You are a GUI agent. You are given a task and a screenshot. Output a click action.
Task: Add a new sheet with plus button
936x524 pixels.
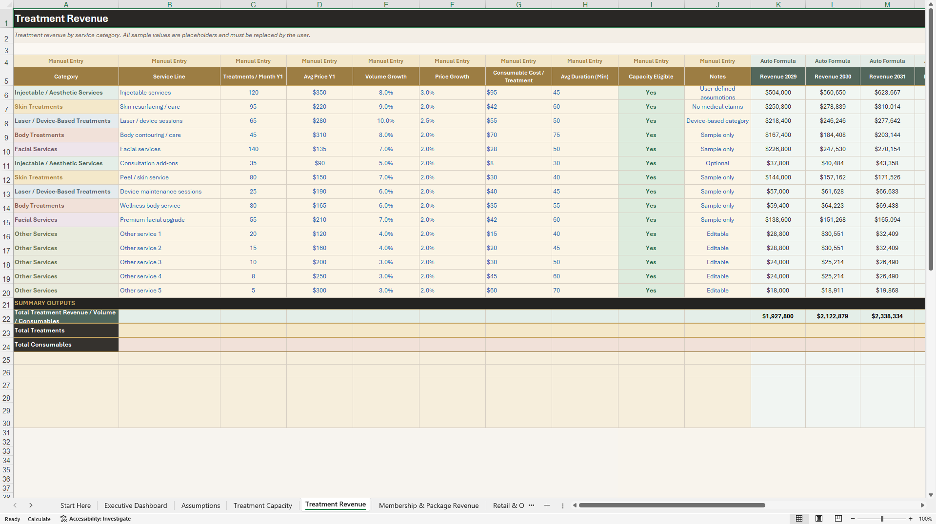(x=547, y=505)
